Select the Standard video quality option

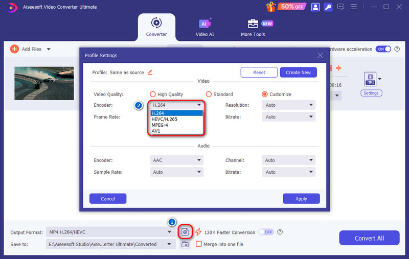click(209, 95)
